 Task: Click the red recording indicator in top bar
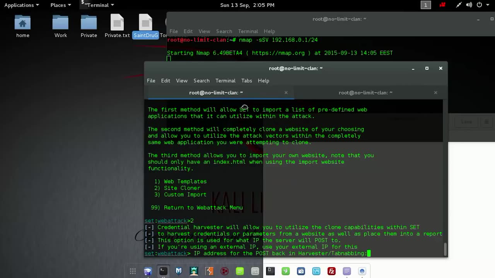(442, 5)
